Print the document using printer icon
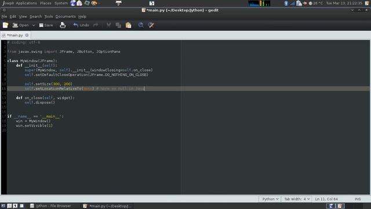371x209 pixels. [63, 25]
